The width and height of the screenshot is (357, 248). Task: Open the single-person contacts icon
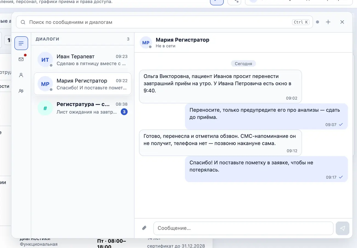pyautogui.click(x=21, y=75)
